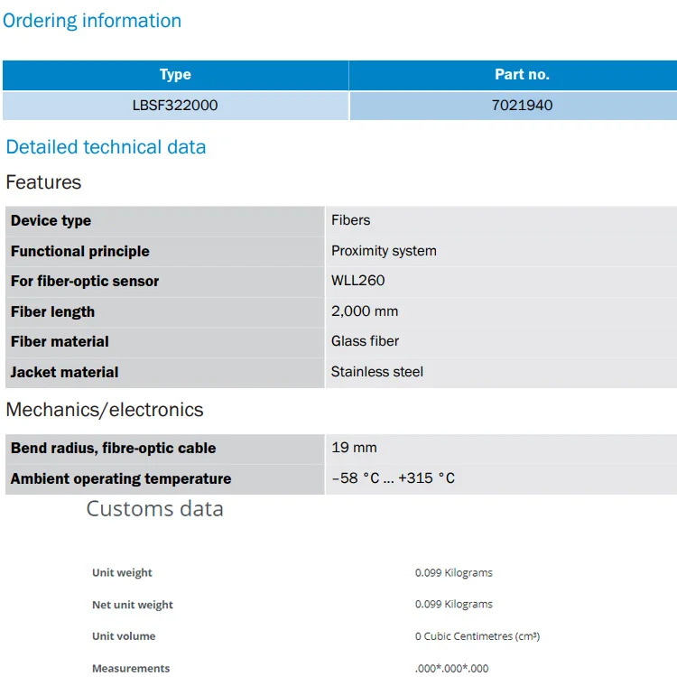Click the Fibers value cell
Image resolution: width=677 pixels, height=677 pixels.
[501, 220]
